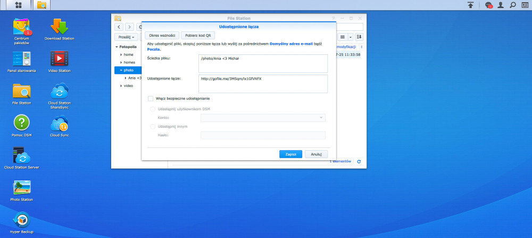532x238 pixels.
Task: Open Cloud Station ShareSync desktop icon
Action: pyautogui.click(x=60, y=96)
